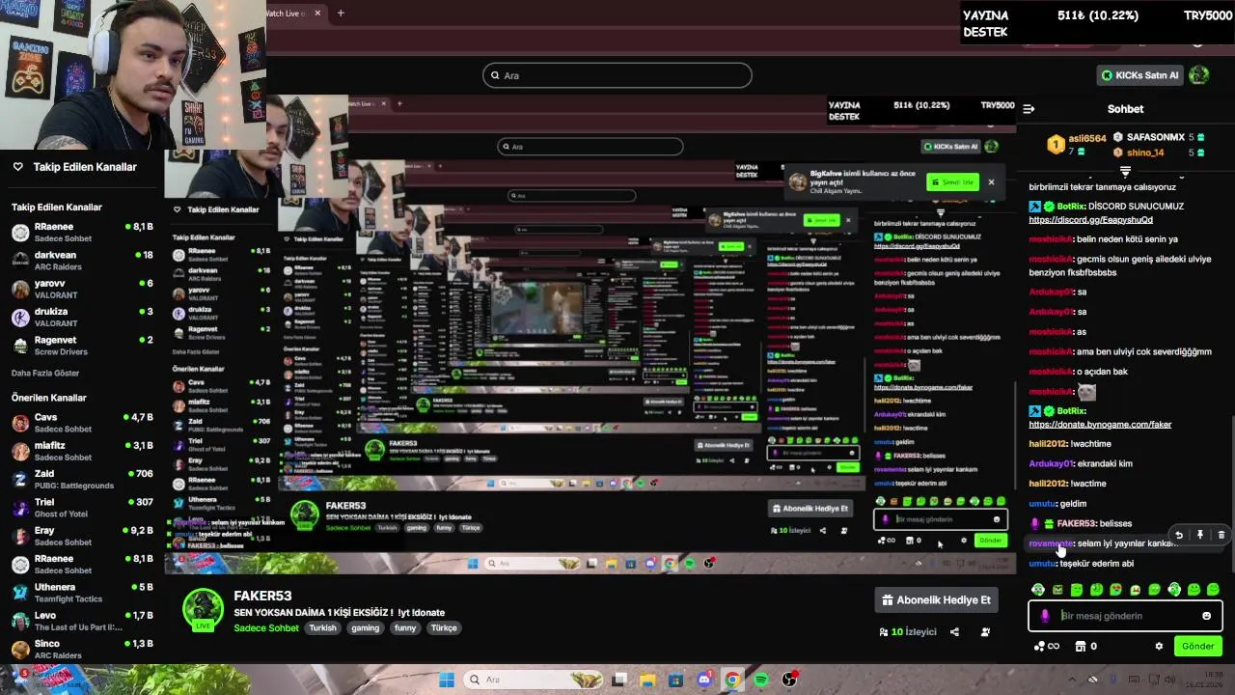Expand the gift leaderboard handle below shino_14
This screenshot has height=695, width=1235.
coord(1125,171)
